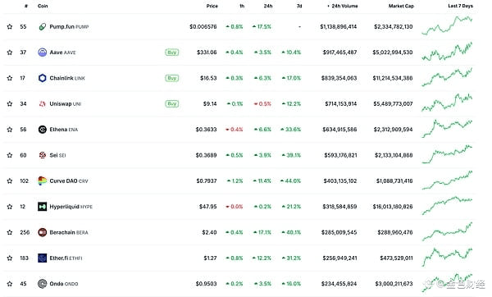Open the Ether.fi ETHFI coin link
492x297 pixels.
click(66, 258)
